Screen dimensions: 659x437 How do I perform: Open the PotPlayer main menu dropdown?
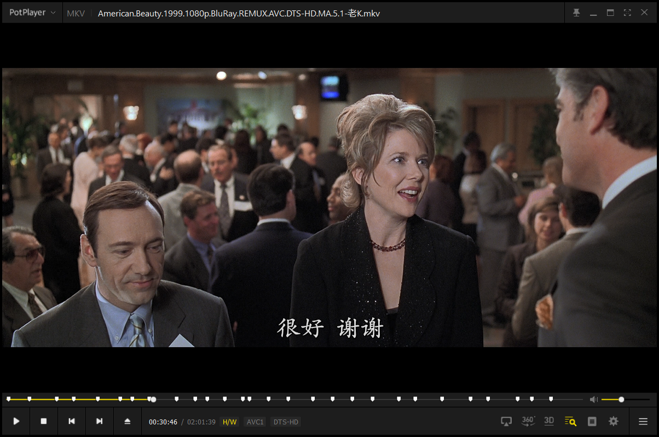32,13
